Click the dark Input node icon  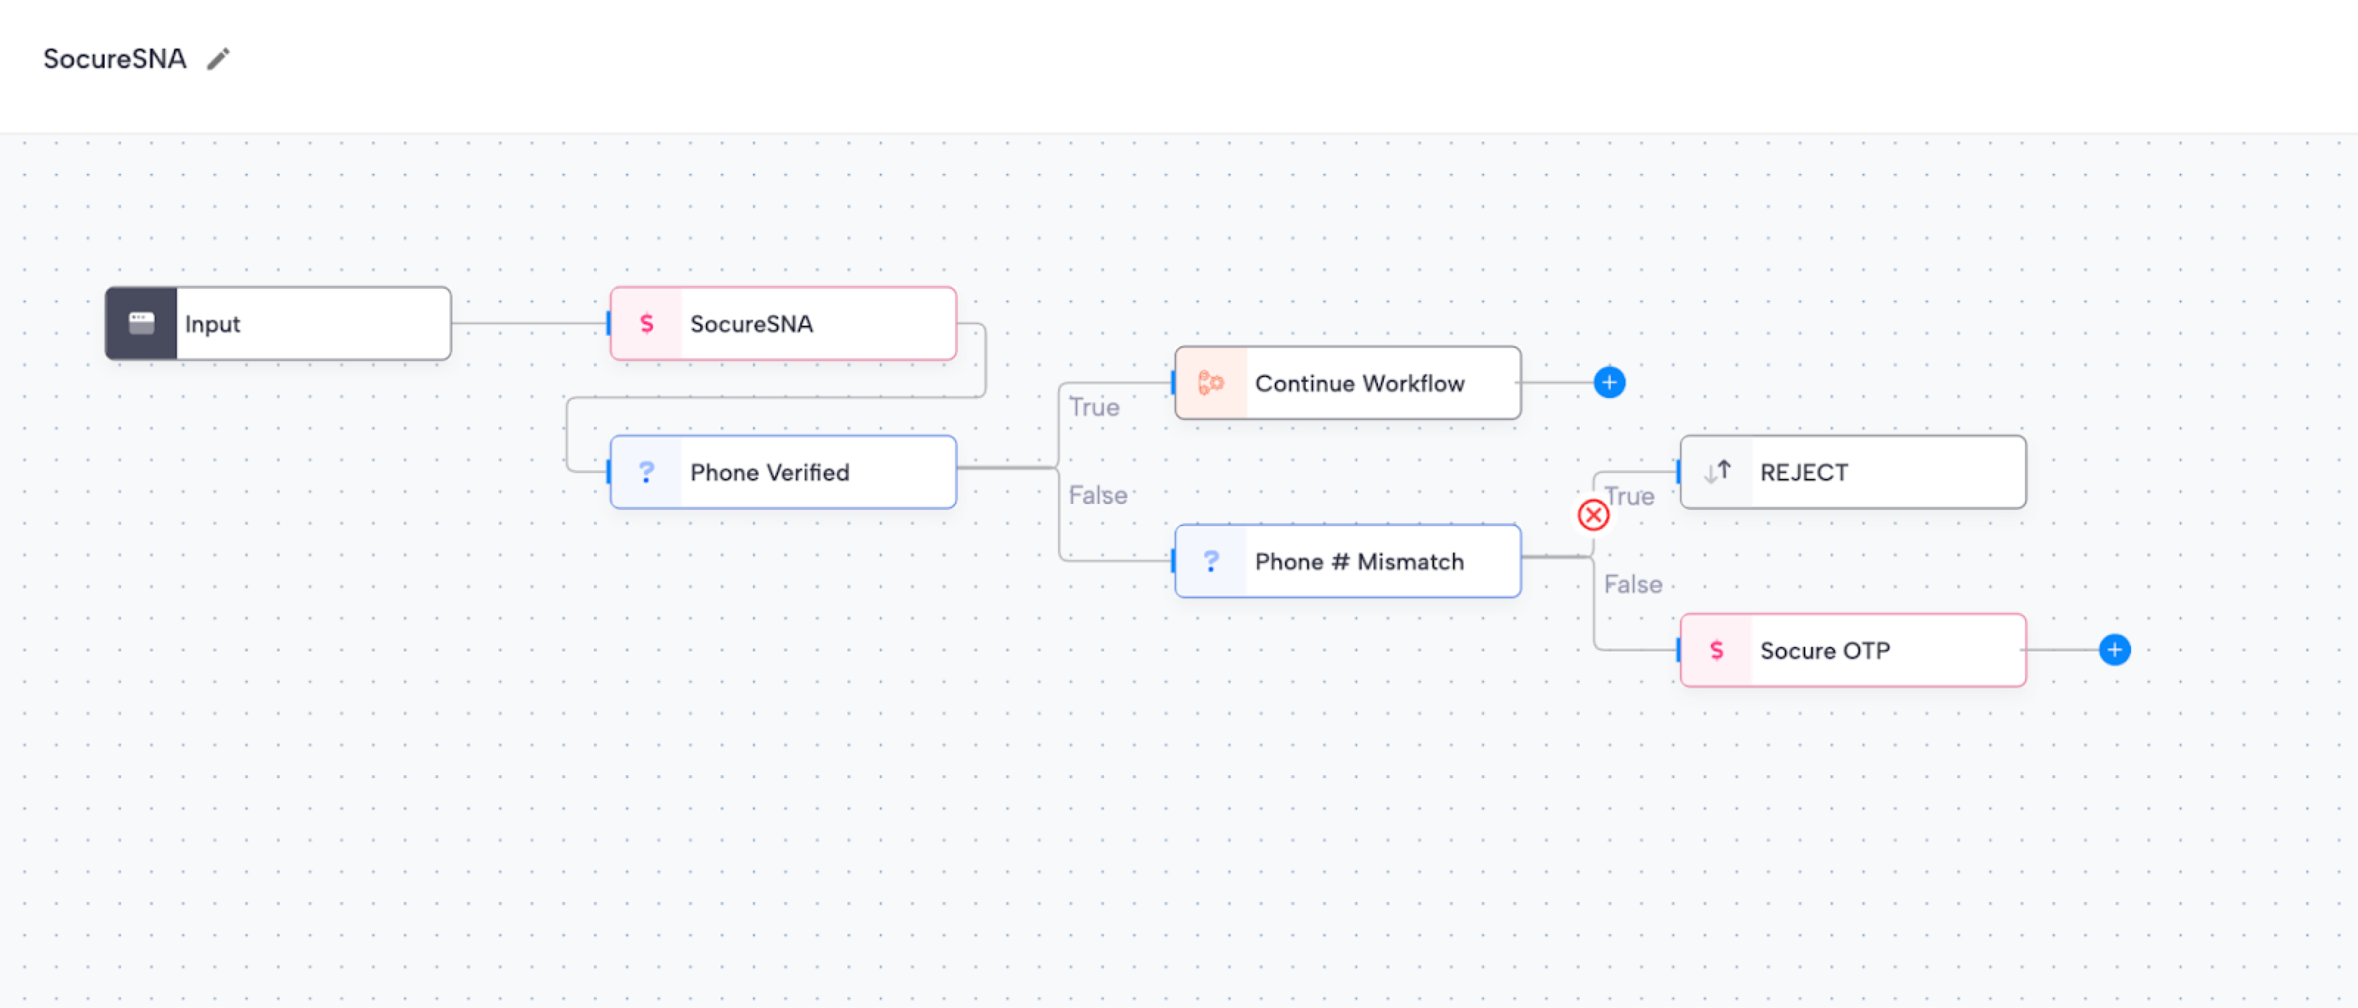[x=141, y=323]
